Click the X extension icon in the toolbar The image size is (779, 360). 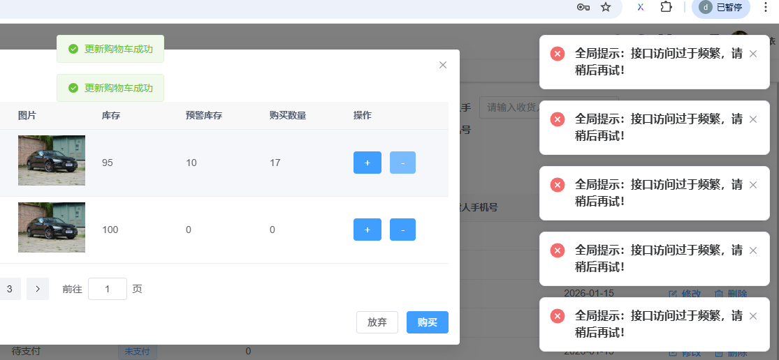[x=640, y=7]
